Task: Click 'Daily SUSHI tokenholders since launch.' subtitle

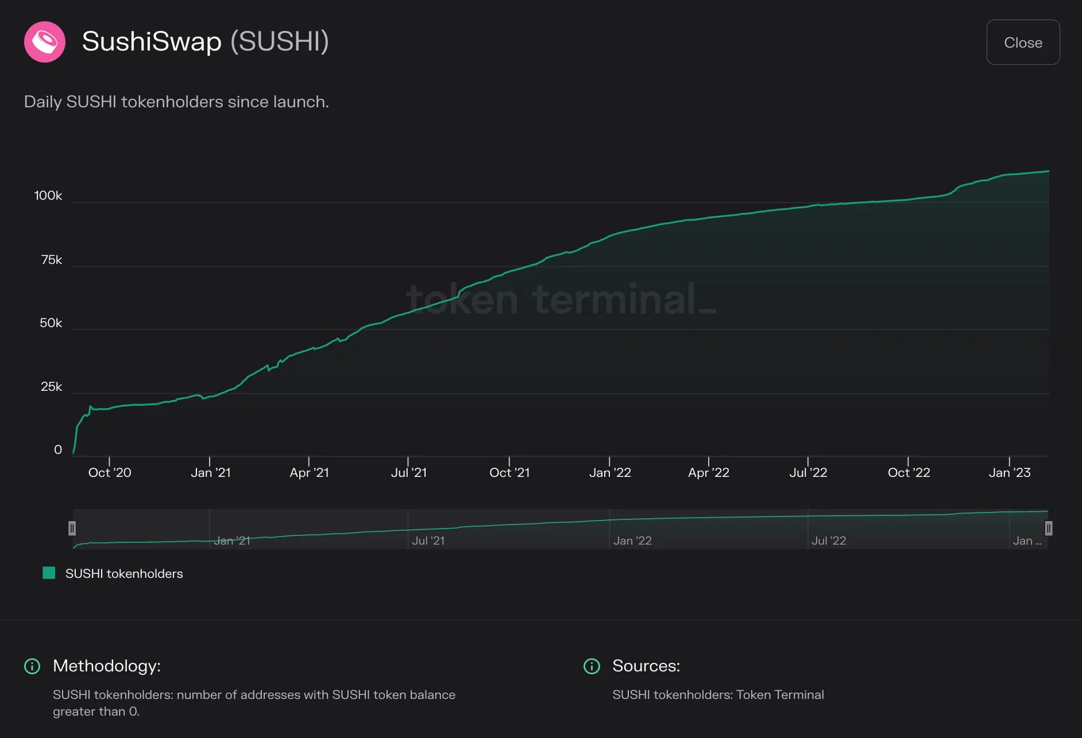Action: click(x=176, y=102)
